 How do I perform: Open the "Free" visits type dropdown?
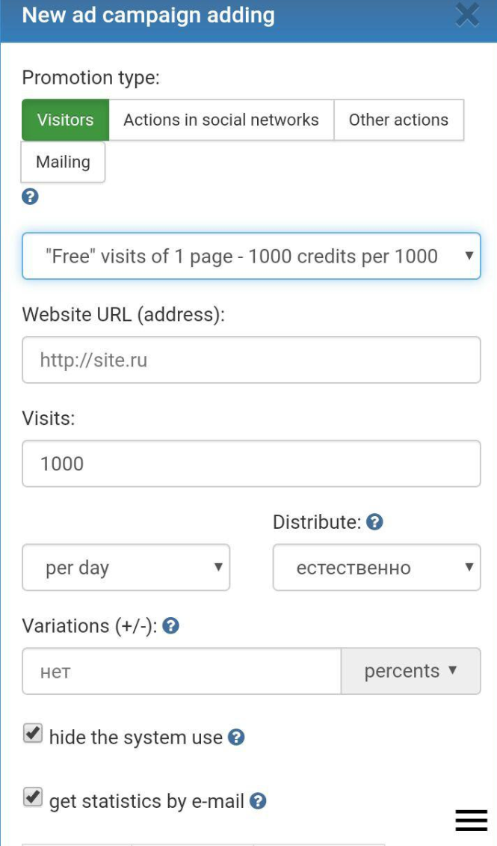tap(251, 257)
